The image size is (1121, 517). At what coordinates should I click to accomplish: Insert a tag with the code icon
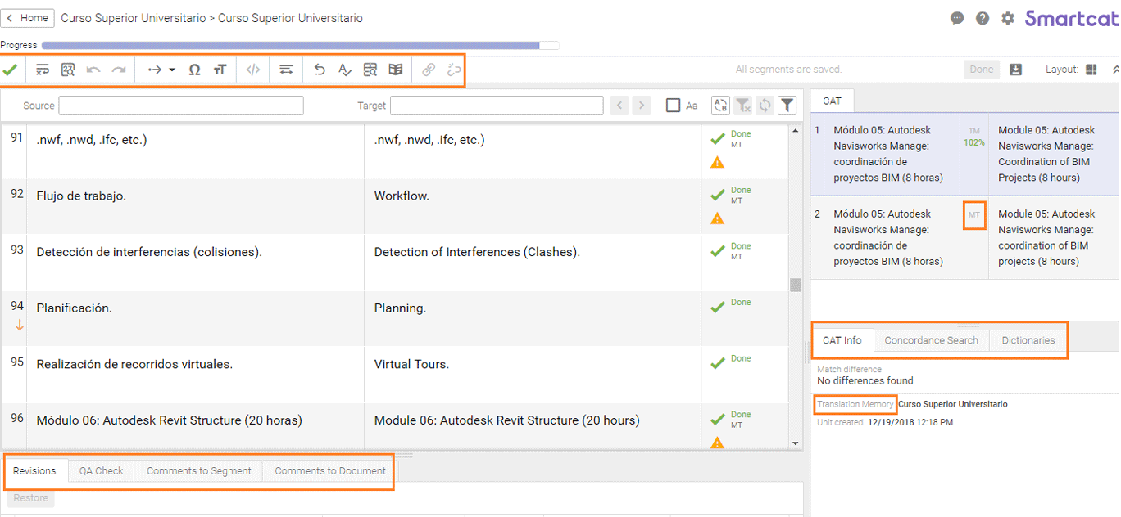[252, 70]
